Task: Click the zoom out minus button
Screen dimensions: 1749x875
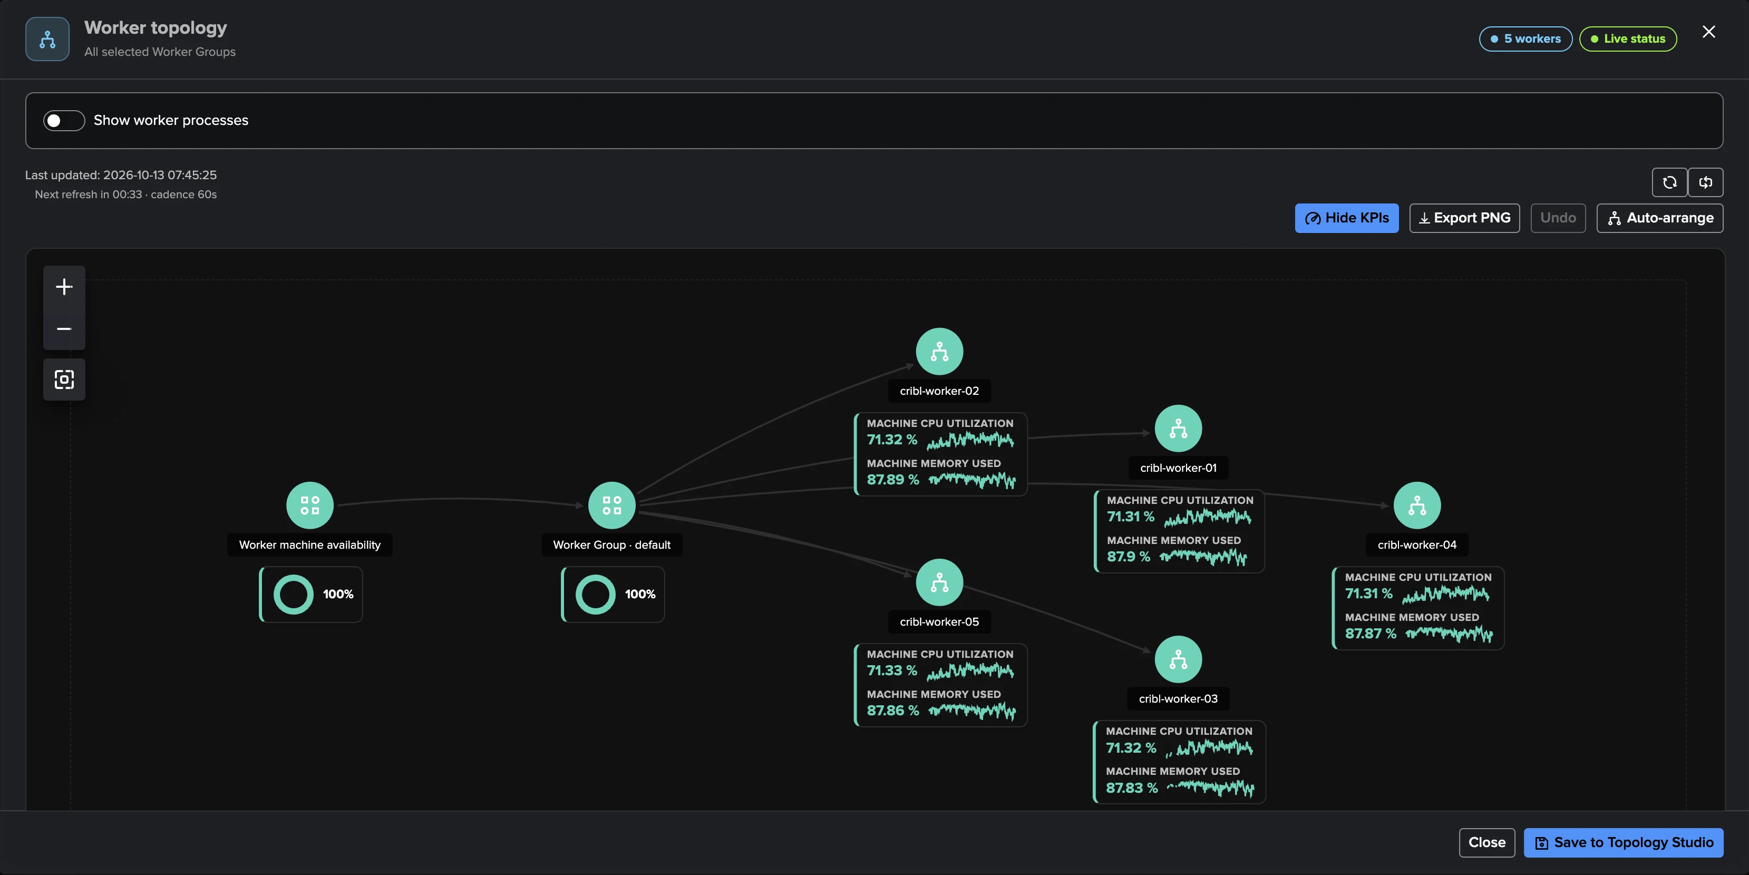Action: point(64,329)
